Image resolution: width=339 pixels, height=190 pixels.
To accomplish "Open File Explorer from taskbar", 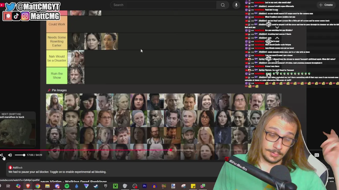I will [47, 186].
